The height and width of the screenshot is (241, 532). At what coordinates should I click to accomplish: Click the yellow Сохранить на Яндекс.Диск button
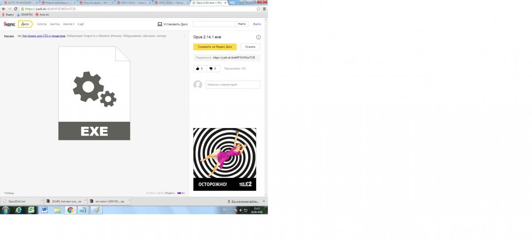click(x=215, y=47)
